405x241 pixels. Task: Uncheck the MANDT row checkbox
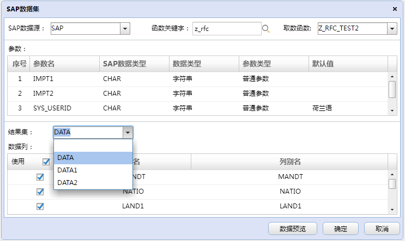click(x=40, y=177)
